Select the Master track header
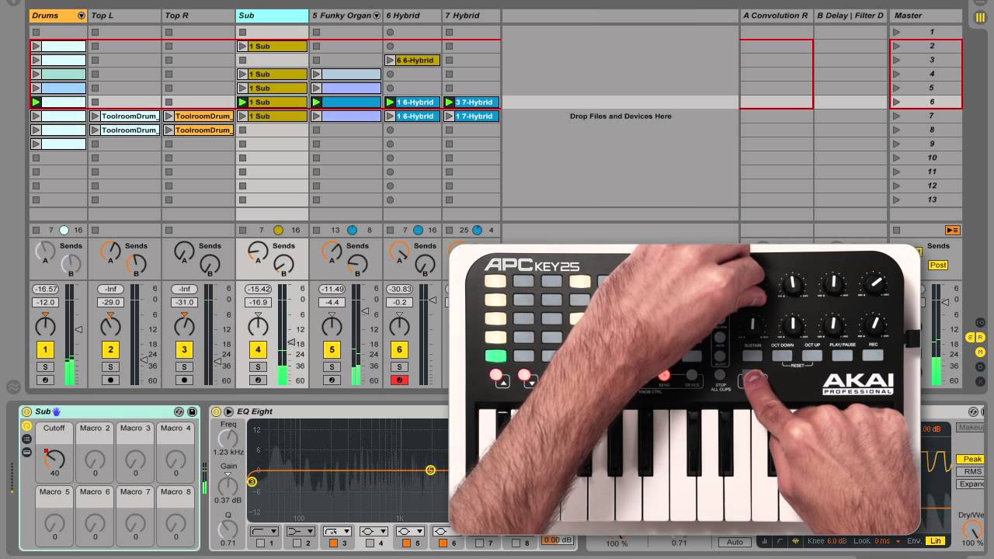Viewport: 994px width, 559px height. (x=926, y=16)
